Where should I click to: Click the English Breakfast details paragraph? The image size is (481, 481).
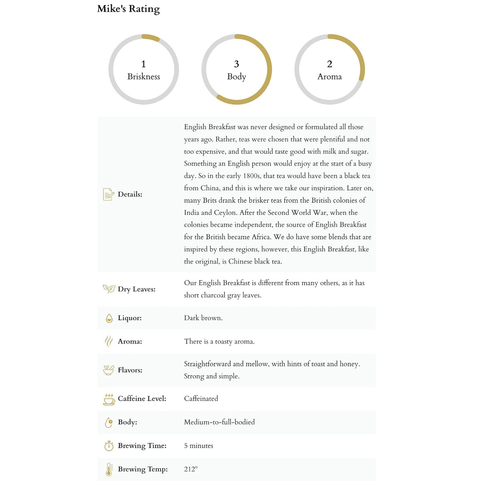coord(279,194)
